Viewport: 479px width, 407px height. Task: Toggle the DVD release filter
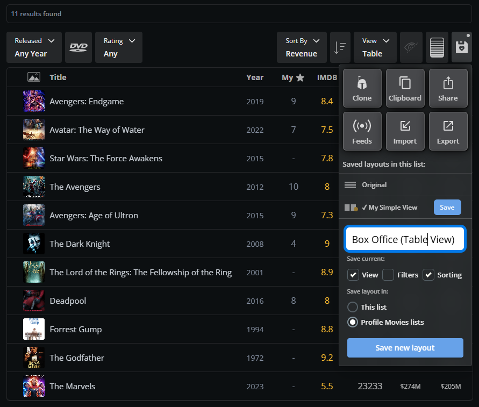point(78,47)
